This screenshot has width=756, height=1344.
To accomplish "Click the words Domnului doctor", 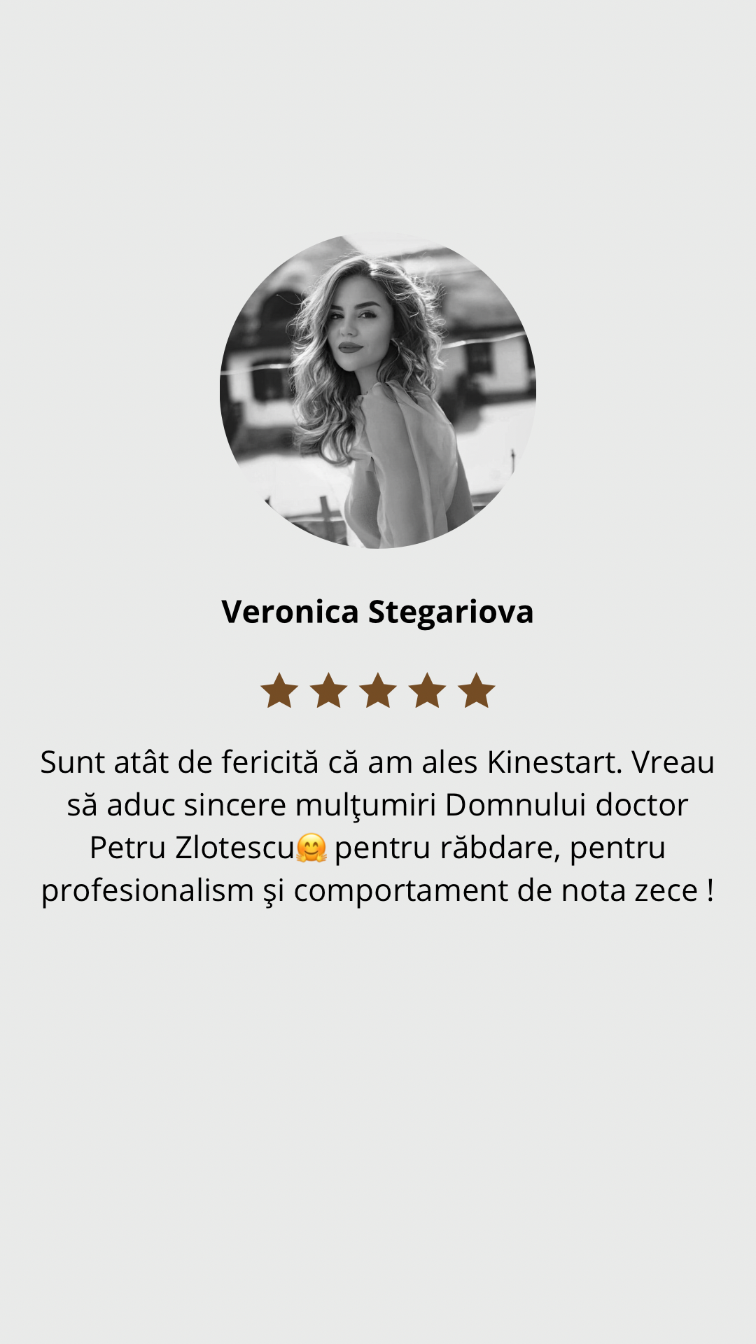I will (567, 805).
